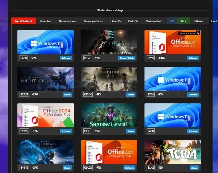Click the EA app / Origin badge
The width and height of the screenshot is (218, 173).
(x=127, y=58)
